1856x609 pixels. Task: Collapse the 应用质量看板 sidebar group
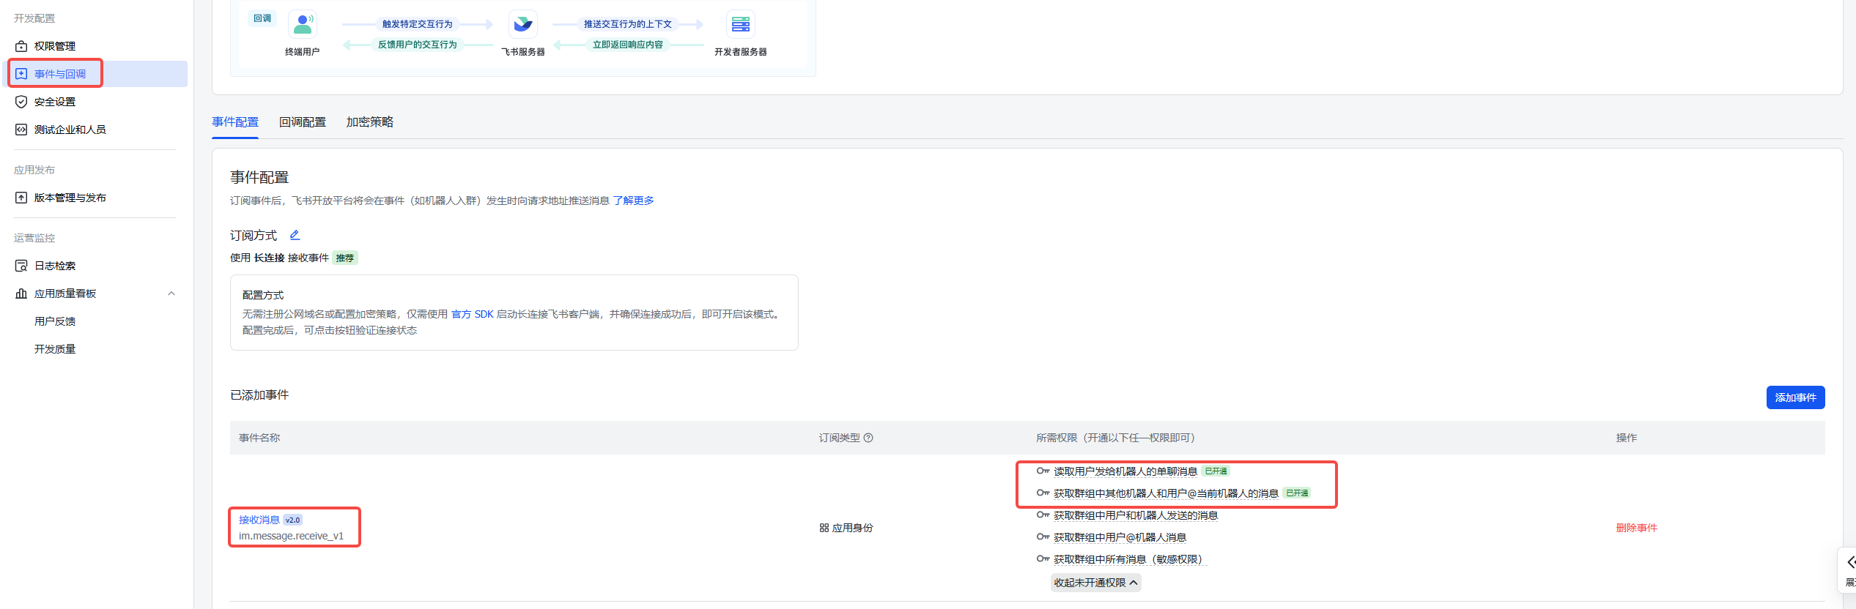pos(171,294)
